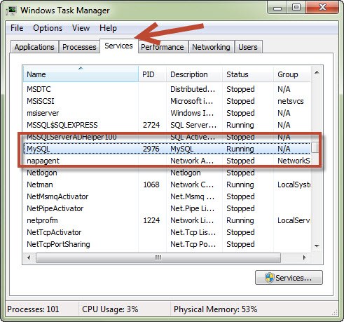
Task: Select the napagent service row
Action: pyautogui.click(x=167, y=161)
